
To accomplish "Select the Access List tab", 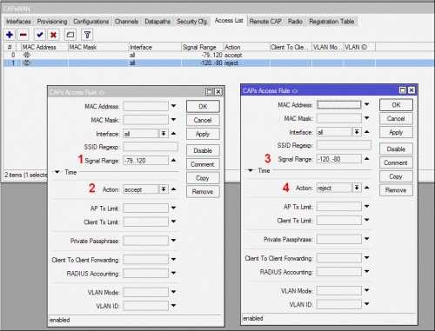I will (x=229, y=21).
